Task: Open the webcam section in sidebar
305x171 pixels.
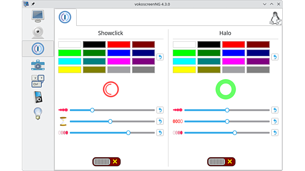Action: click(x=38, y=32)
